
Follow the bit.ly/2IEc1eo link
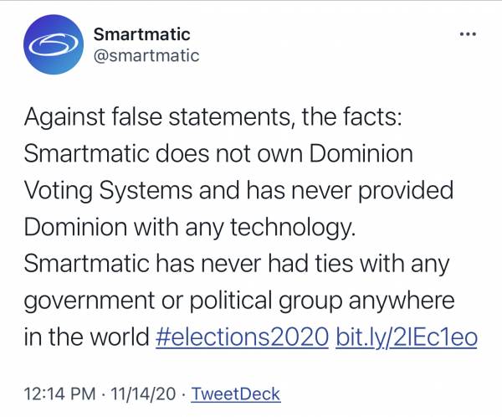(x=406, y=338)
